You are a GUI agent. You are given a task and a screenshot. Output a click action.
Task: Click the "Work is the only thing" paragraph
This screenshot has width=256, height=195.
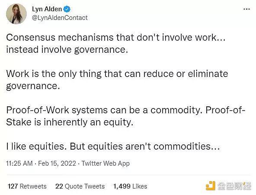pyautogui.click(x=117, y=80)
